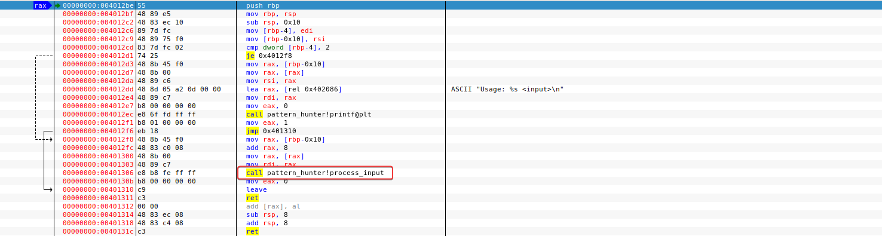Select the last ret at 0040131c

click(252, 231)
